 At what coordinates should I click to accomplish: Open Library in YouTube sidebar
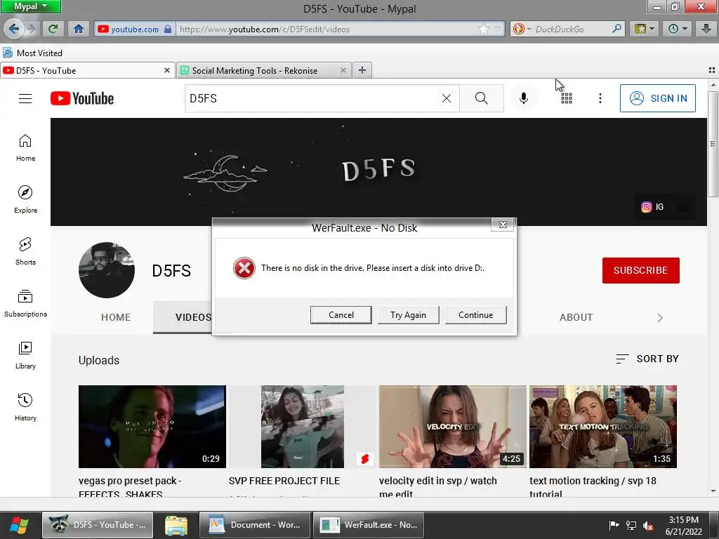25,354
